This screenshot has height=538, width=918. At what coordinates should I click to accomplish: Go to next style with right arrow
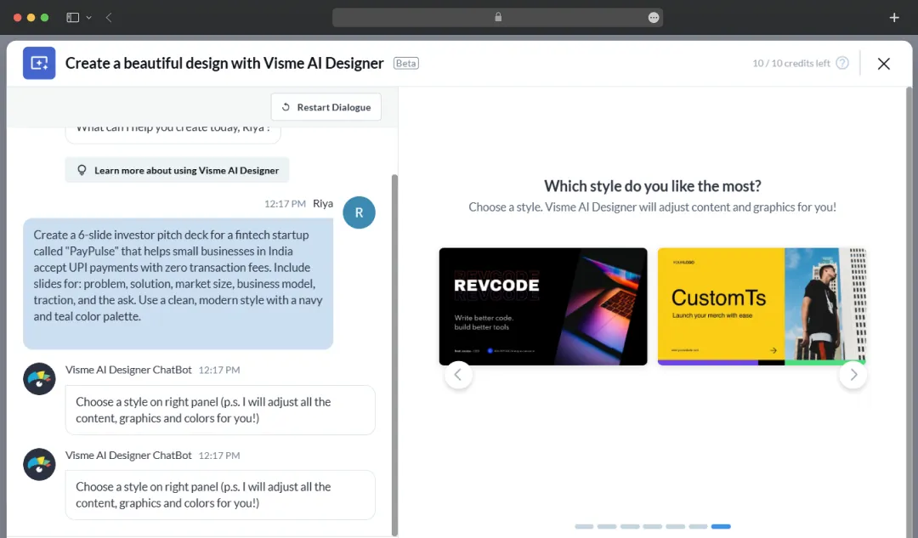[x=853, y=375]
